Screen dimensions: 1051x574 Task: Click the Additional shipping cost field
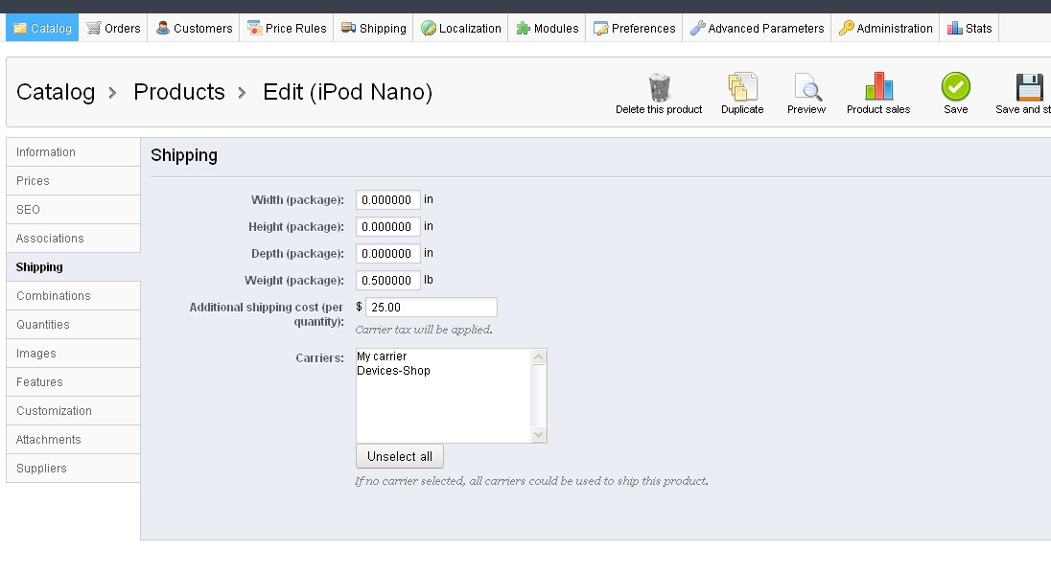click(x=431, y=307)
